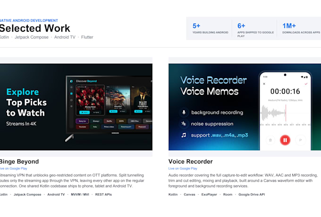This screenshot has width=321, height=217.
Task: Click Kotlin tag under Voice Recorder
Action: [x=173, y=194]
